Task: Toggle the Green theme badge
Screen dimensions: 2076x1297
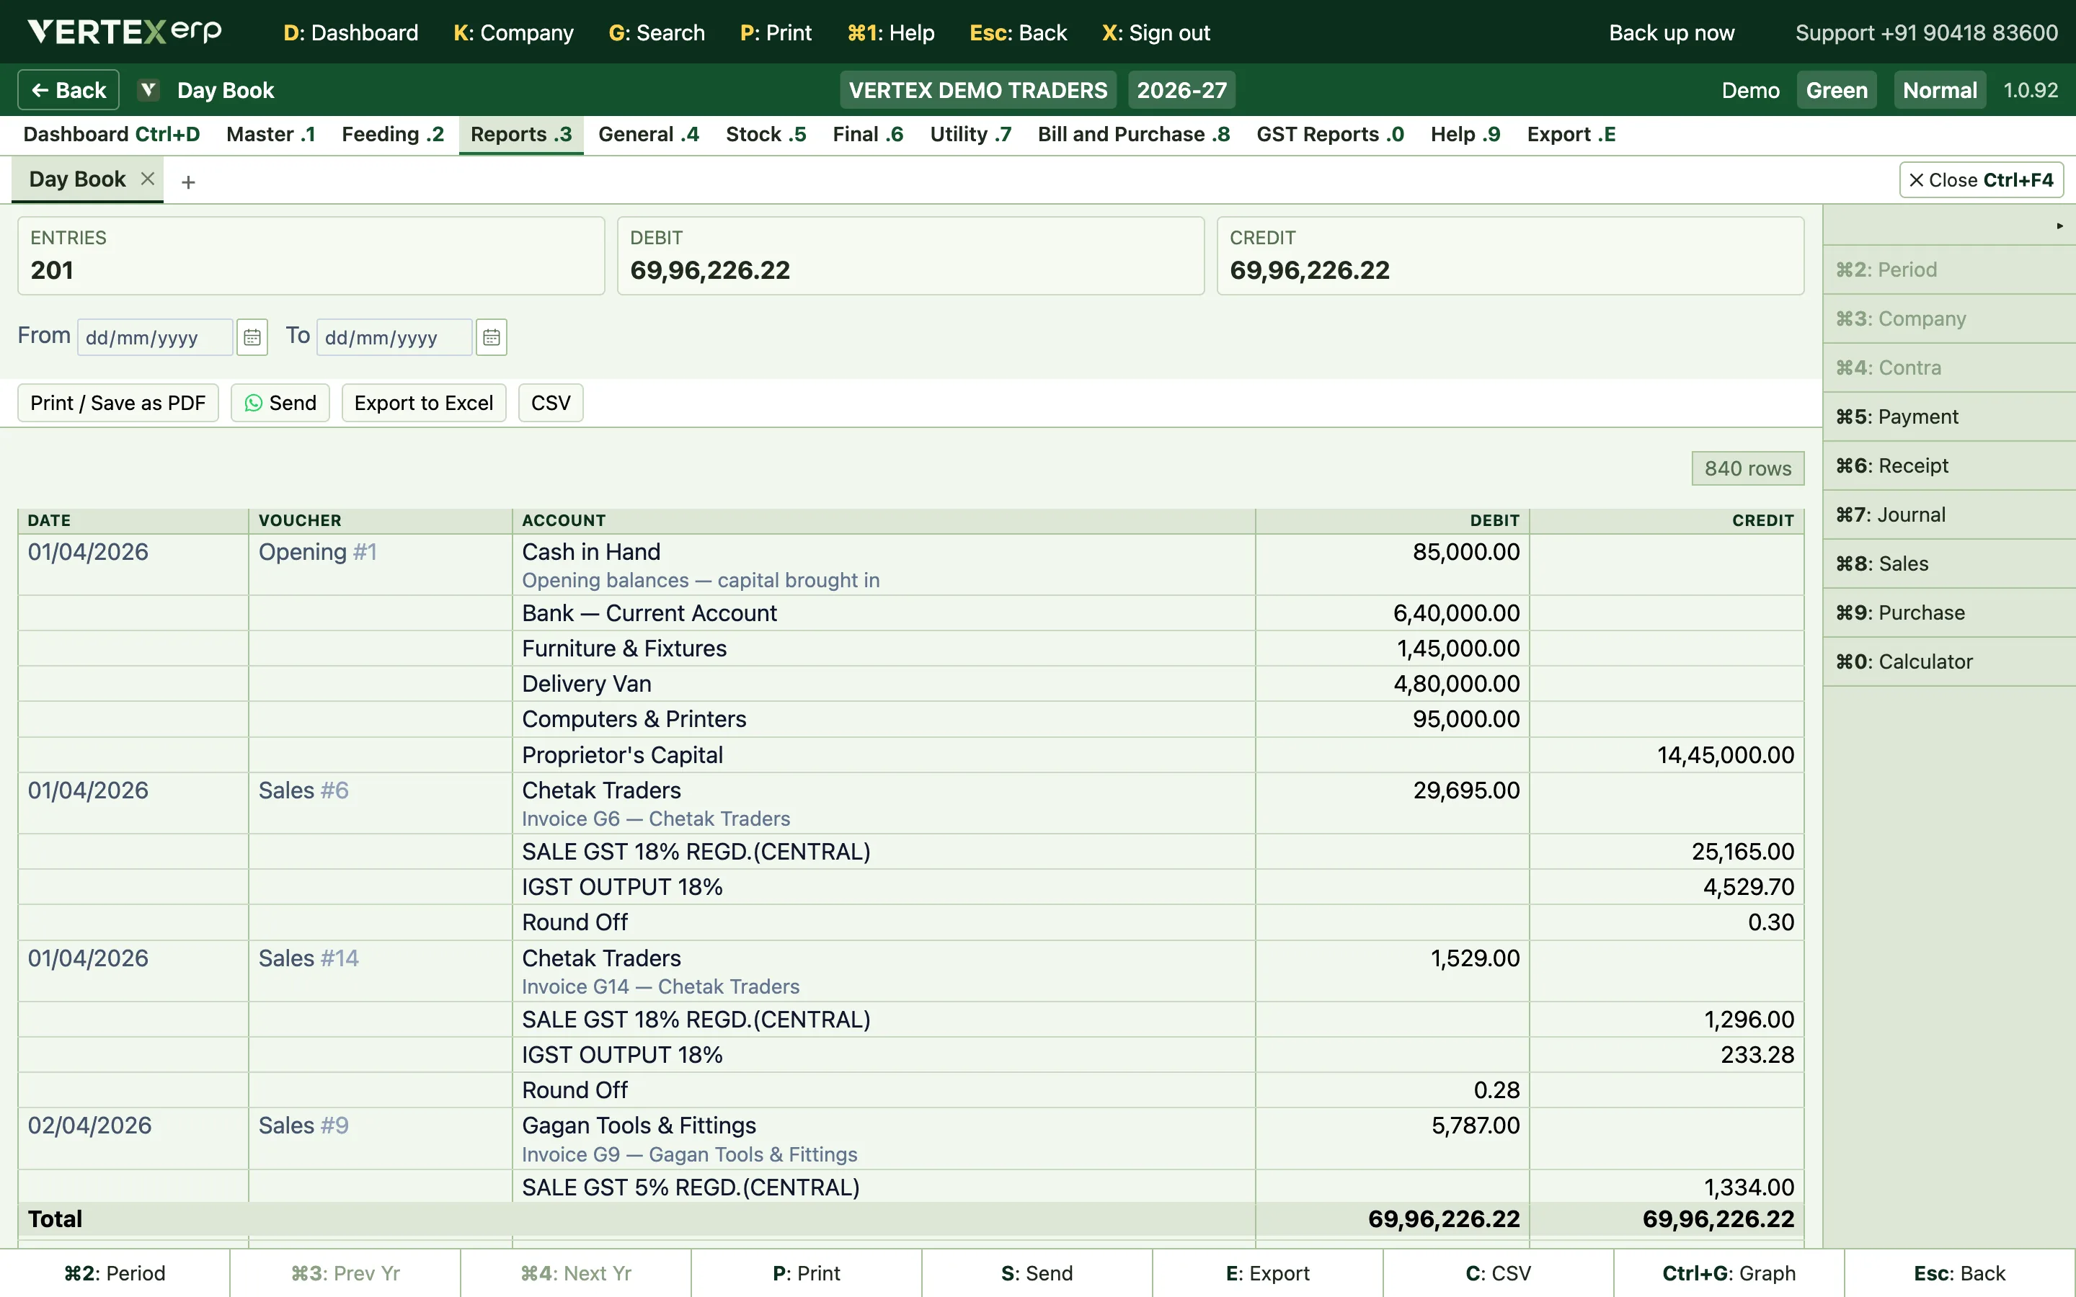Action: tap(1837, 90)
